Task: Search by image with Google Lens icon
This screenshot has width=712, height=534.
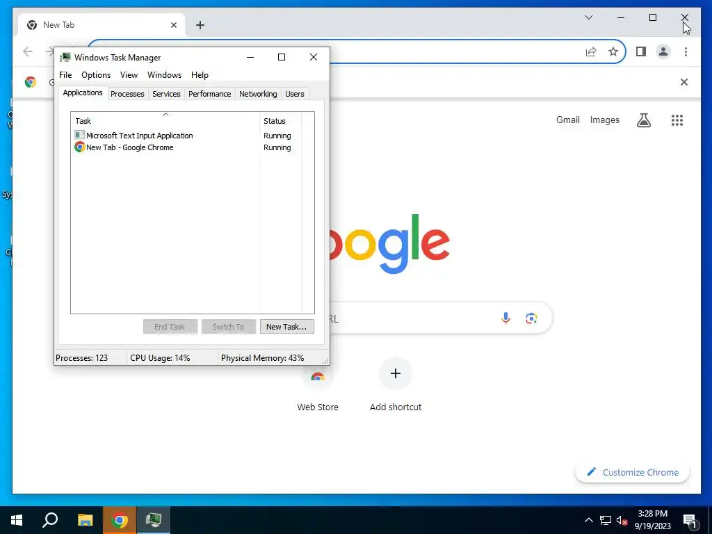Action: 531,318
